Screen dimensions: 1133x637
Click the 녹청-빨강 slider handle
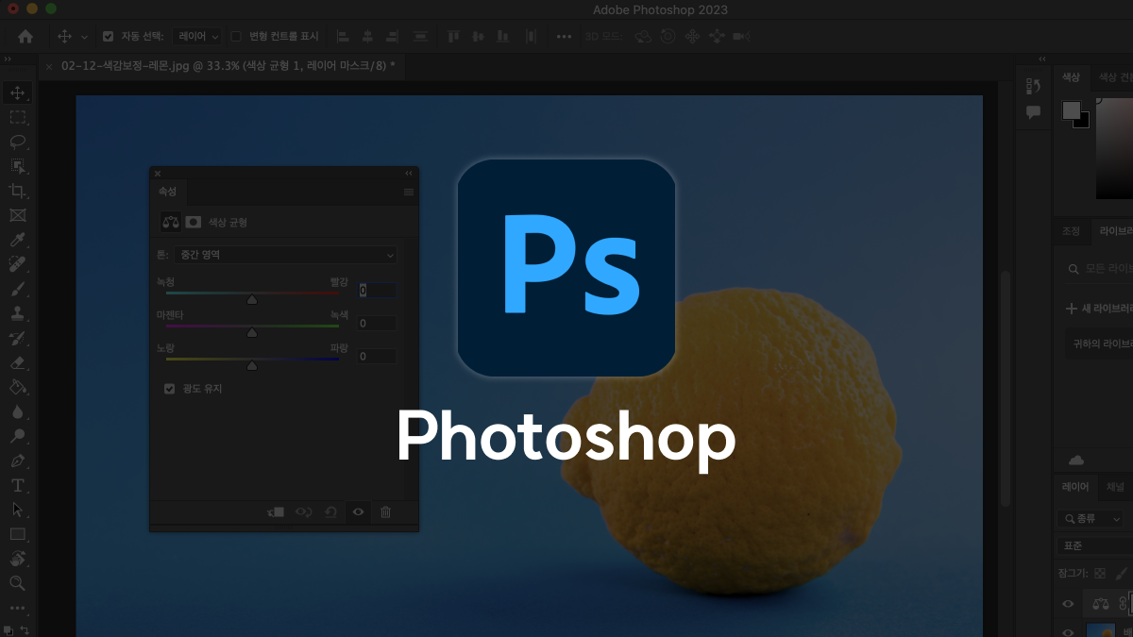coord(252,299)
